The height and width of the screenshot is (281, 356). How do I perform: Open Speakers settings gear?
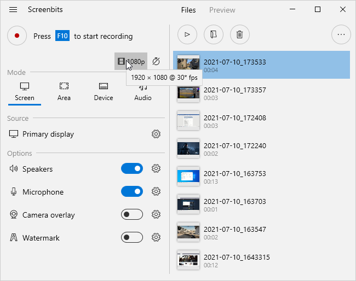(156, 168)
